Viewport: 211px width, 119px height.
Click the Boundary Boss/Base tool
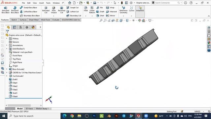[x=30, y=16]
